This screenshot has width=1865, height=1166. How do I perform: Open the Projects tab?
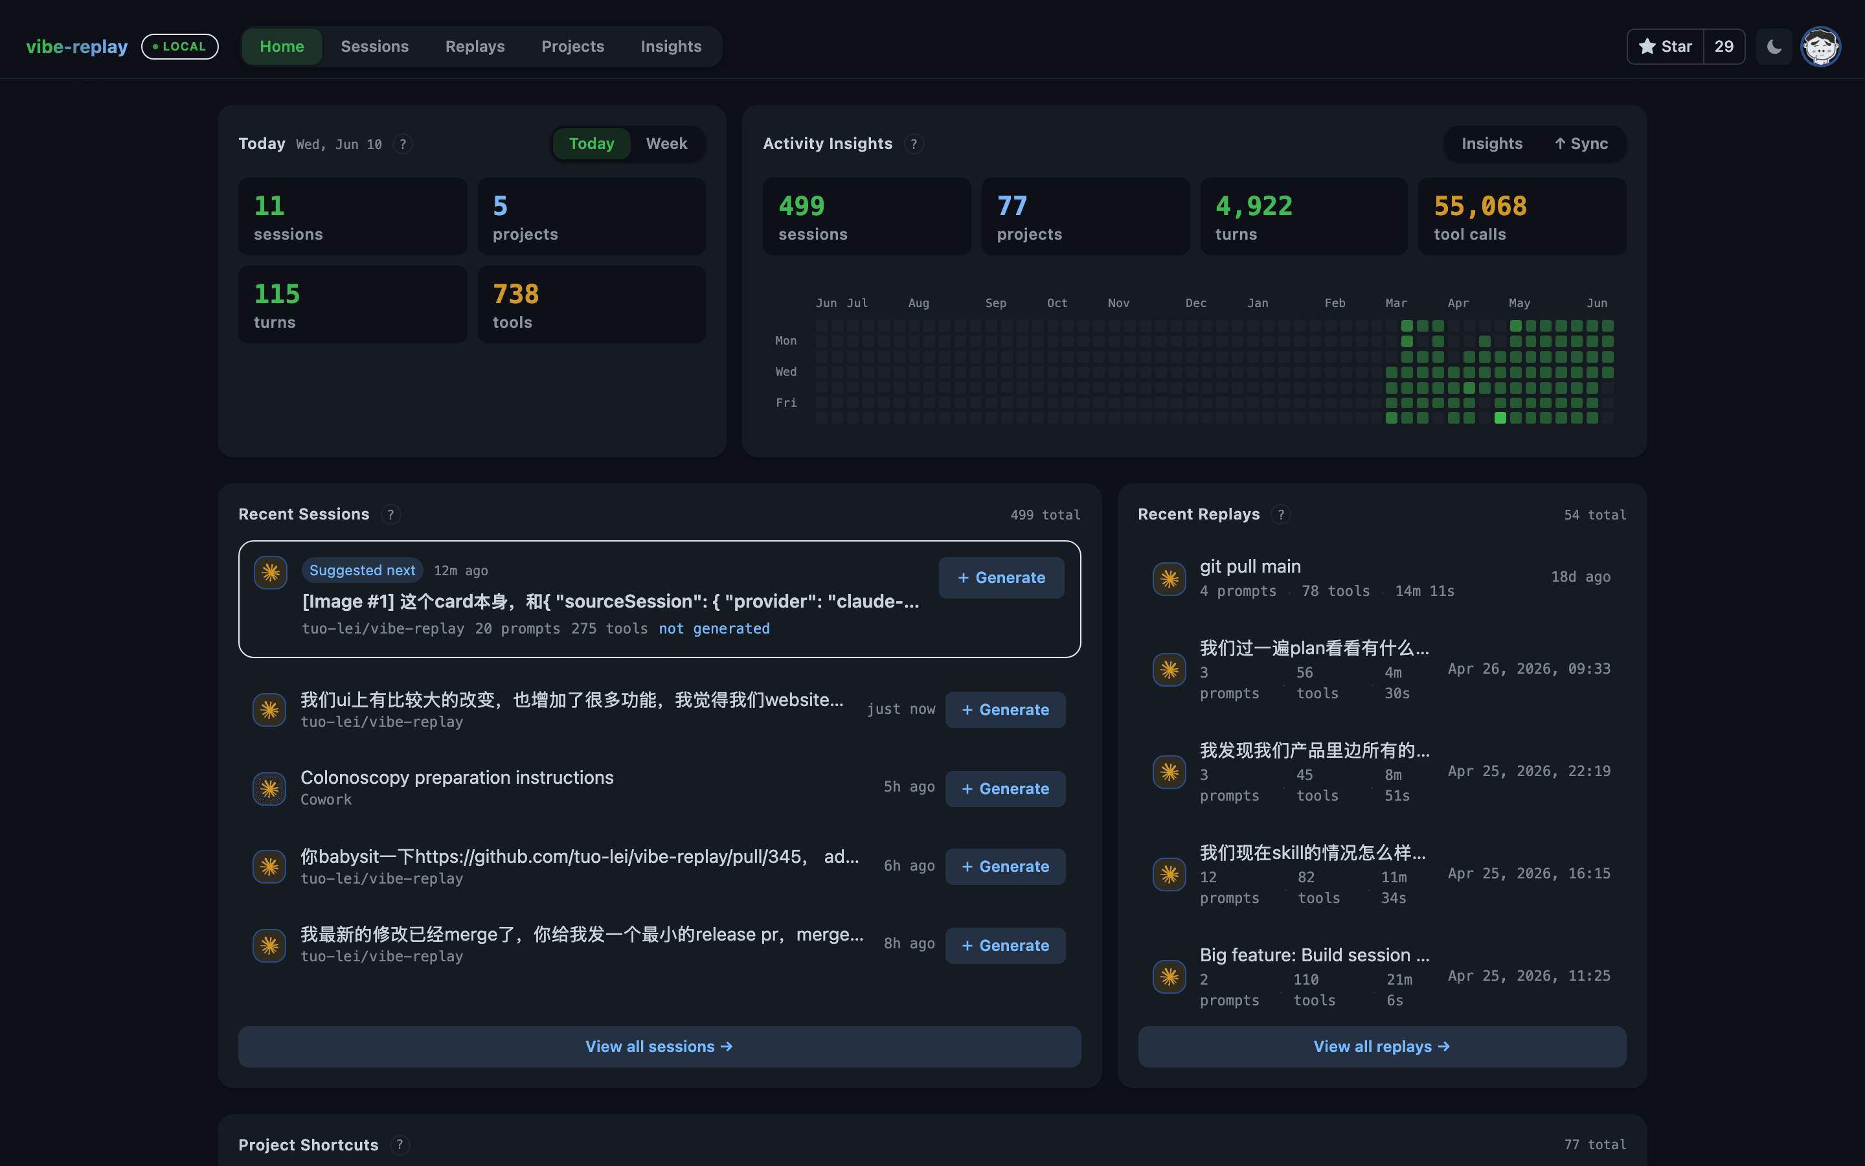[x=572, y=46]
